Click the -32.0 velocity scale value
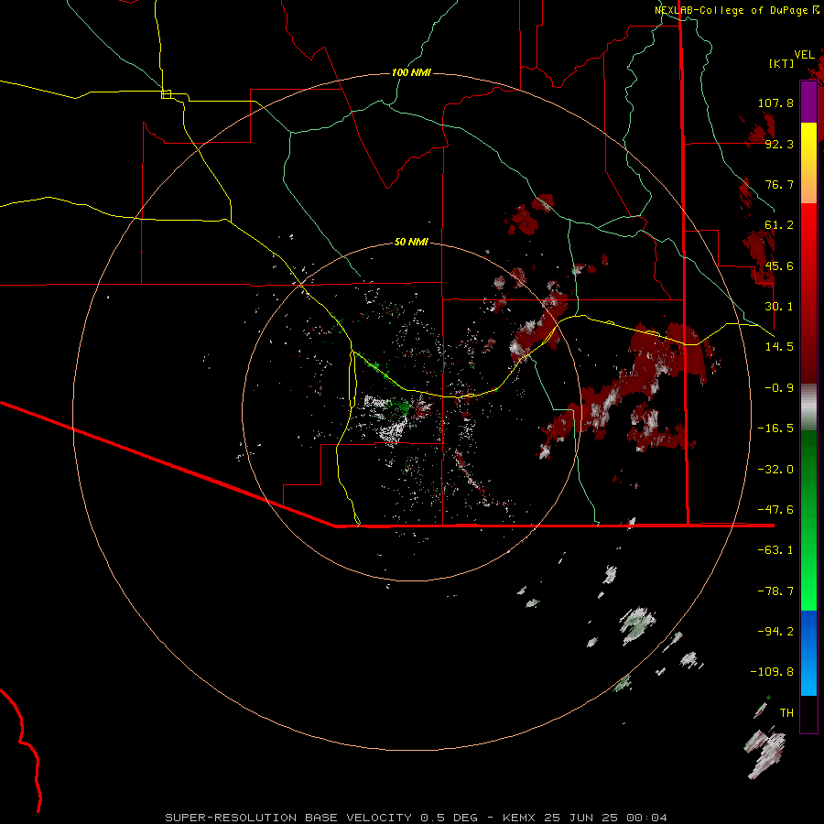The width and height of the screenshot is (824, 824). [x=775, y=470]
